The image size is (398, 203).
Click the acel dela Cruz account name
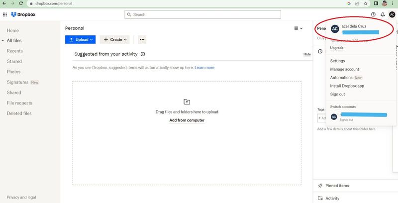pyautogui.click(x=354, y=26)
